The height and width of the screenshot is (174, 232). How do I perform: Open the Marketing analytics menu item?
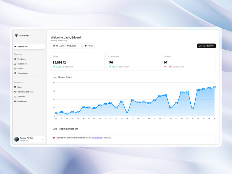(22, 101)
